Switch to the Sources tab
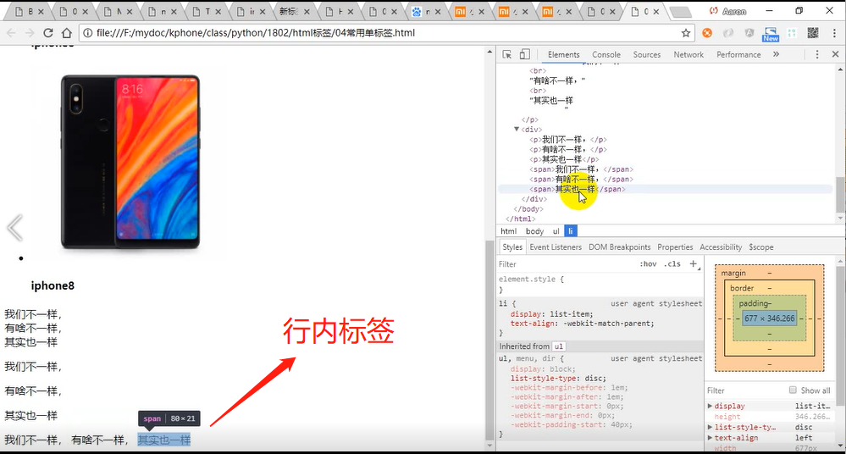The width and height of the screenshot is (846, 454). point(646,54)
